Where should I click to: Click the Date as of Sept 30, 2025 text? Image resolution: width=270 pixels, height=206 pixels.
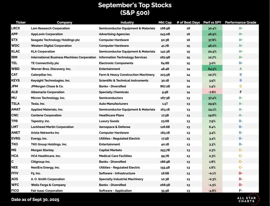[35, 200]
